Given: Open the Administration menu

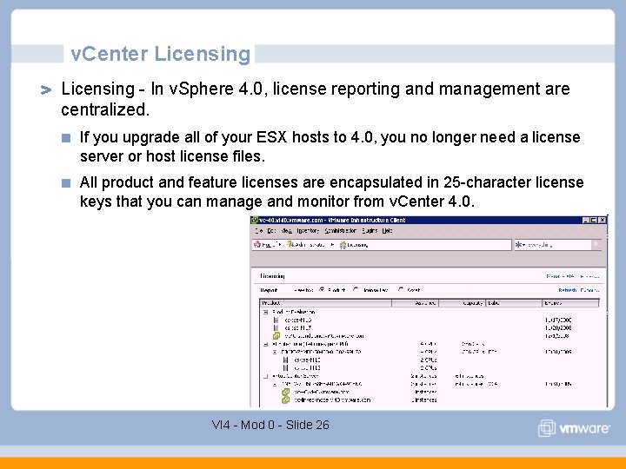Looking at the screenshot, I should (340, 231).
